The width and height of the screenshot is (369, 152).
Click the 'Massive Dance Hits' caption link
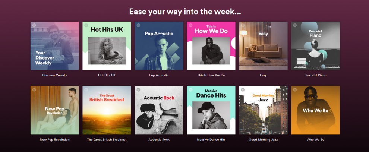pyautogui.click(x=211, y=140)
